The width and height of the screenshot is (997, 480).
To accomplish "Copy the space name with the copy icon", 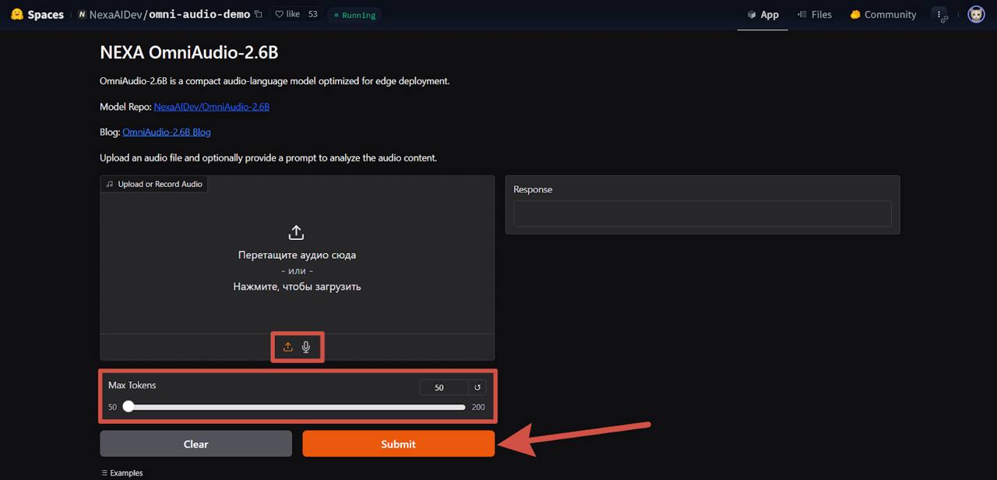I will pyautogui.click(x=259, y=14).
